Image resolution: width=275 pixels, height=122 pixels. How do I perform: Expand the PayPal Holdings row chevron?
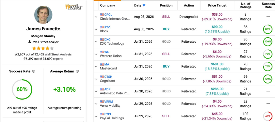96,116
